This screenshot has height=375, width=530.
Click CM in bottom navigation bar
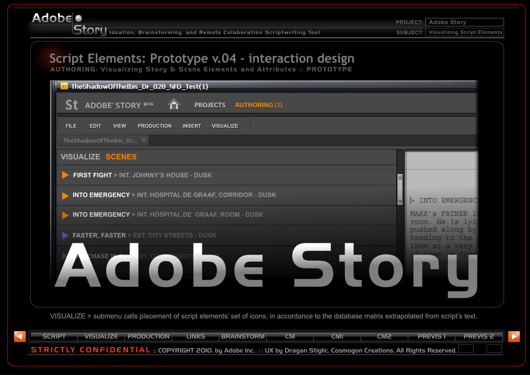[290, 336]
